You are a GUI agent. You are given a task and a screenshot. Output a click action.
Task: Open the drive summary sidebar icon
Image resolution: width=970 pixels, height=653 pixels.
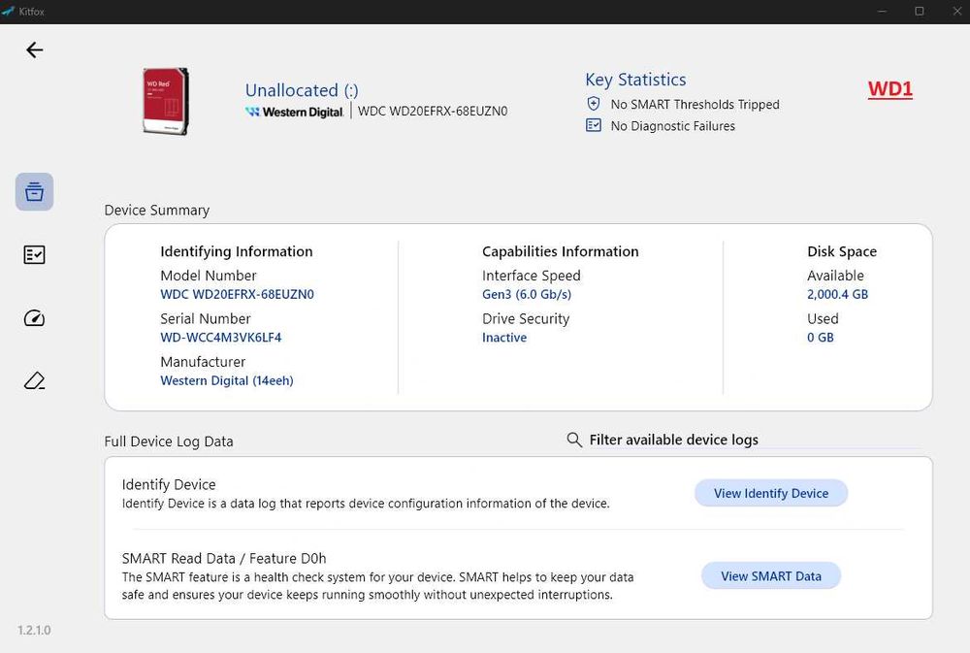[34, 191]
